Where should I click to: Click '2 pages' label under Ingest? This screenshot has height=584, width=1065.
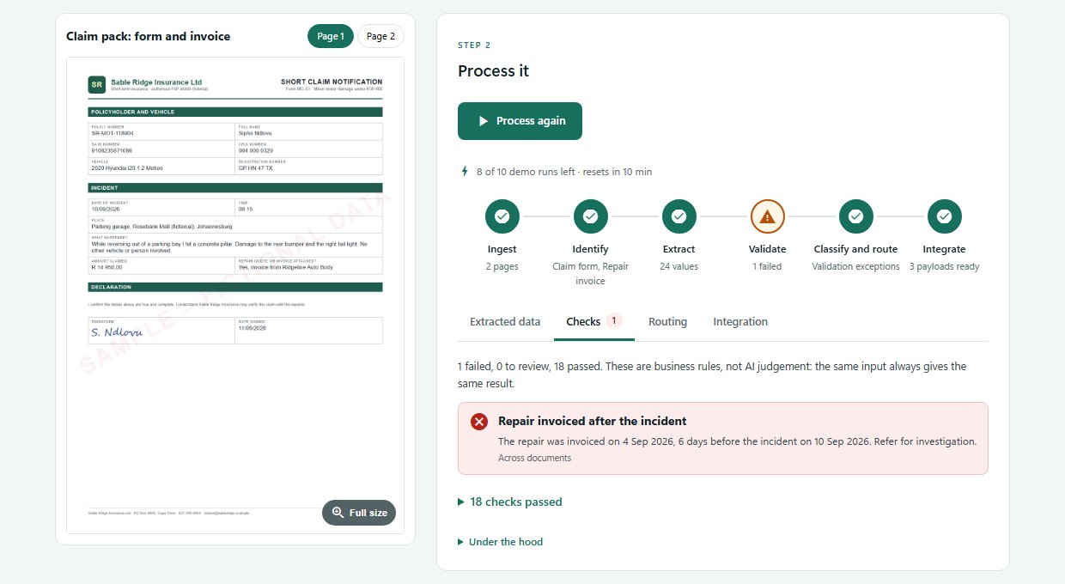[x=502, y=266]
